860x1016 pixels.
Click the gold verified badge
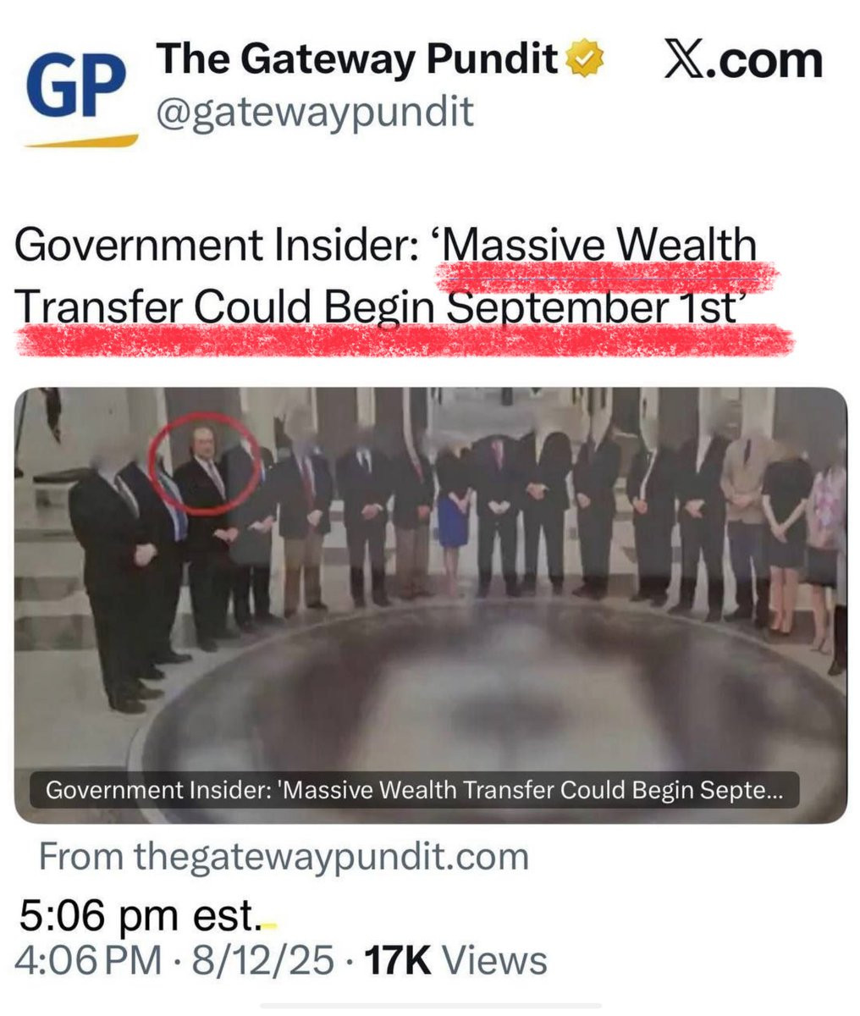pos(585,60)
